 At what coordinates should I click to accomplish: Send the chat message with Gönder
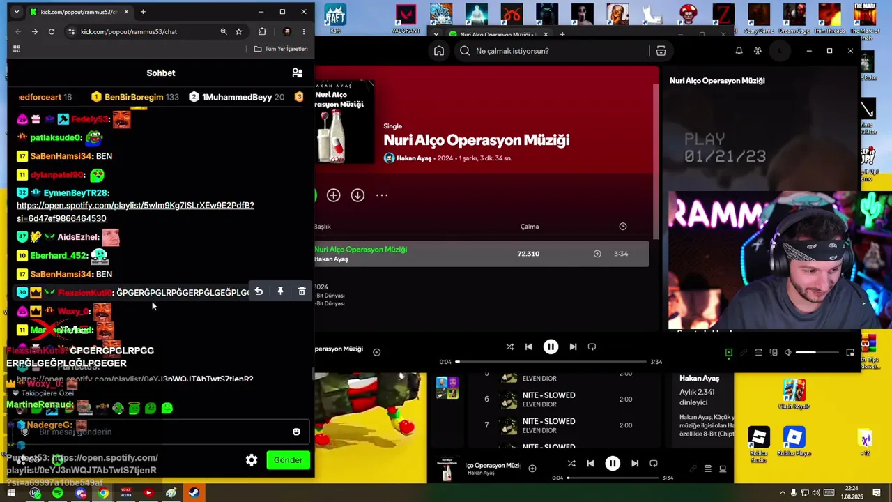(288, 460)
